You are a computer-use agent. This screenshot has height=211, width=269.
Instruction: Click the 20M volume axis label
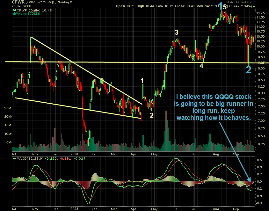tap(8, 117)
